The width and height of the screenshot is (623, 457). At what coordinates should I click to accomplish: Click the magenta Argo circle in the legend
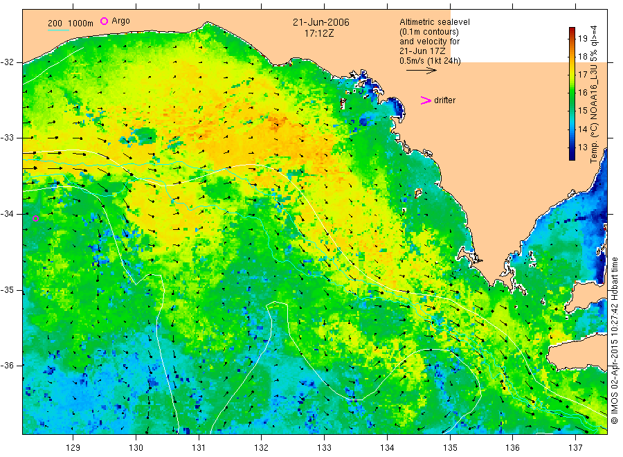point(104,21)
